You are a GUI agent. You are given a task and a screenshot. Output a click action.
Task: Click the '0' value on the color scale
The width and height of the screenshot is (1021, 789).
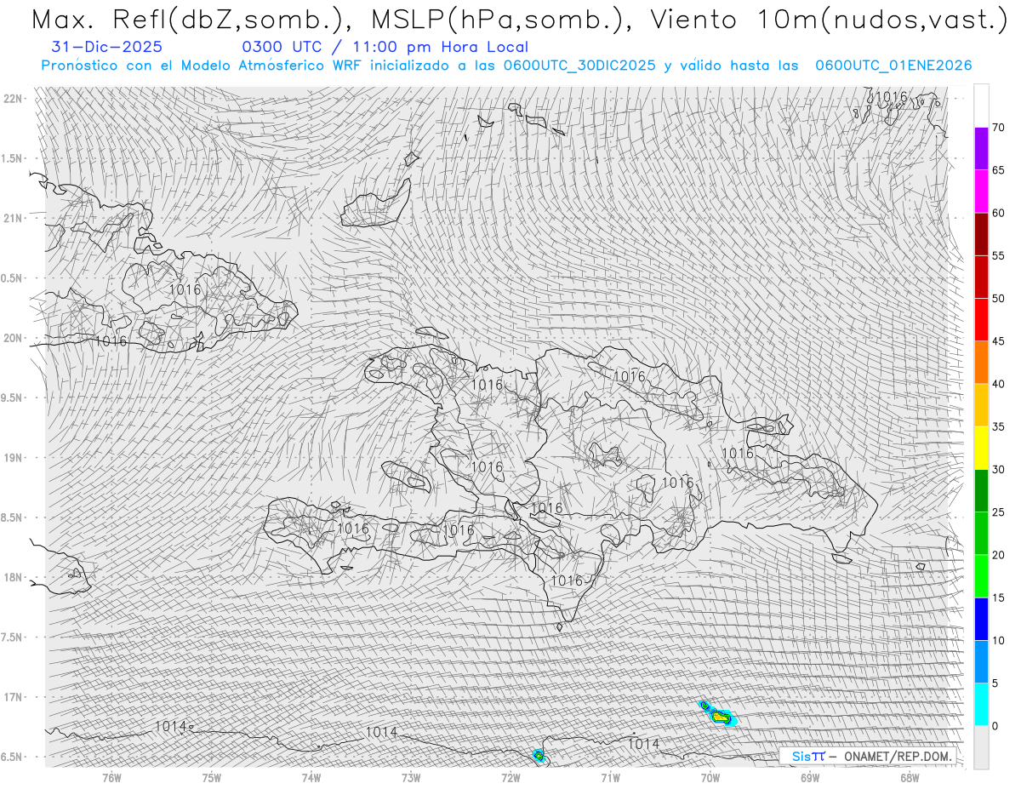995,726
